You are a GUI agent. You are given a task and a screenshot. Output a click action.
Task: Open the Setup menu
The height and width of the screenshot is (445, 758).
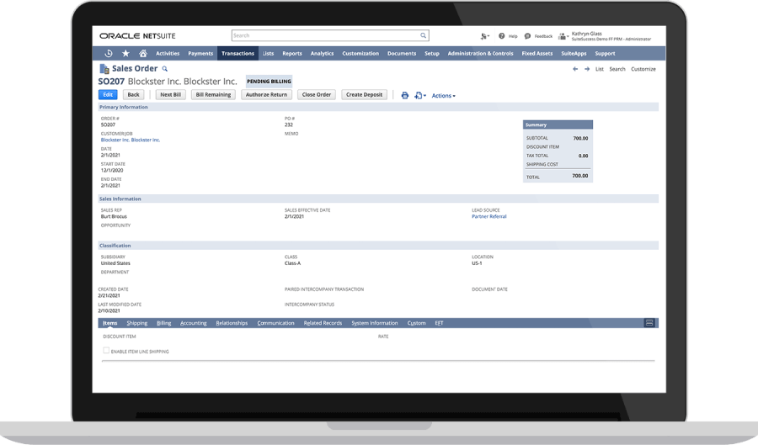pos(432,53)
